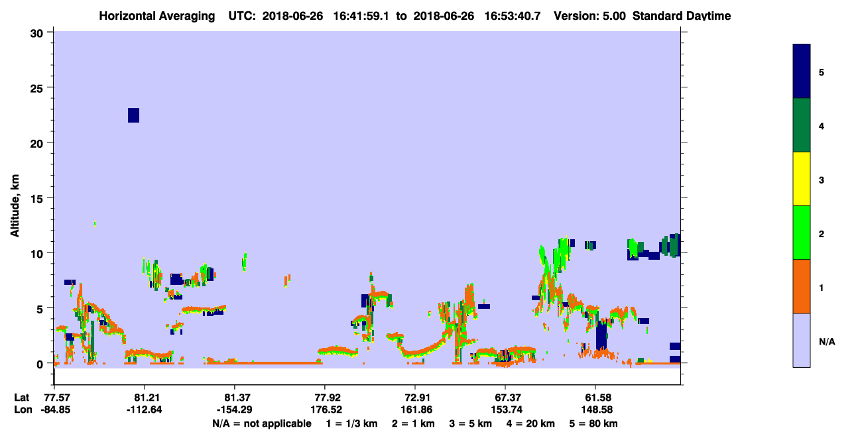Image resolution: width=862 pixels, height=442 pixels.
Task: Click the 'Horizontal Averaging' title text
Action: 156,16
